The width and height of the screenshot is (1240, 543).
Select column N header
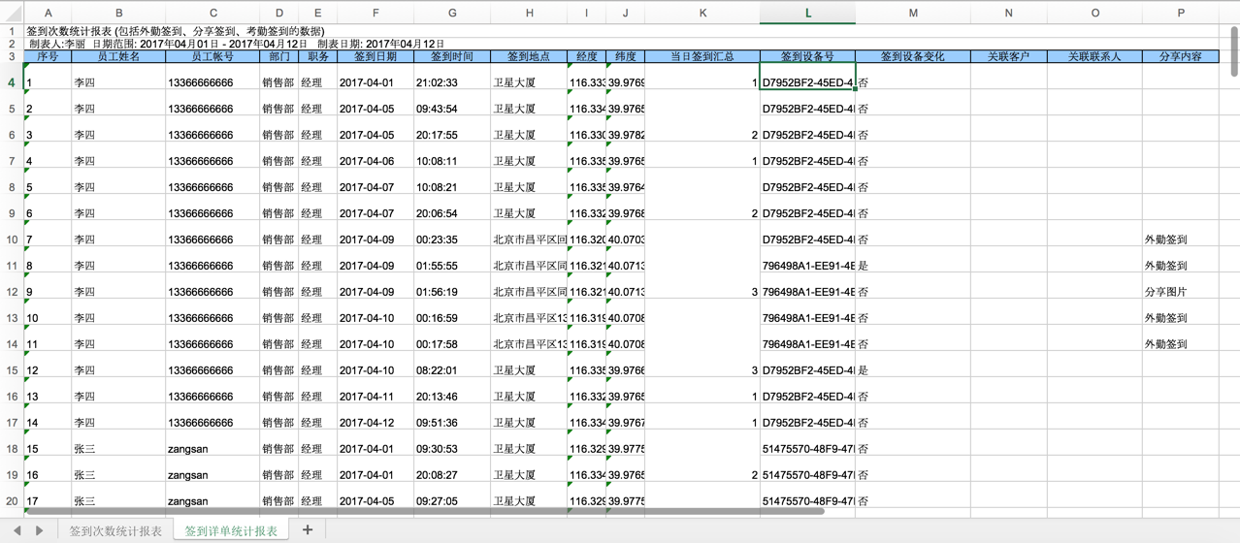pyautogui.click(x=1008, y=13)
